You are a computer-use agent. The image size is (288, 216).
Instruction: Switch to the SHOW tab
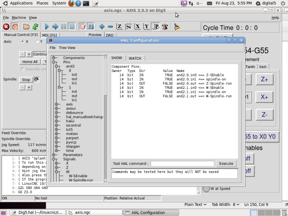[x=117, y=58]
